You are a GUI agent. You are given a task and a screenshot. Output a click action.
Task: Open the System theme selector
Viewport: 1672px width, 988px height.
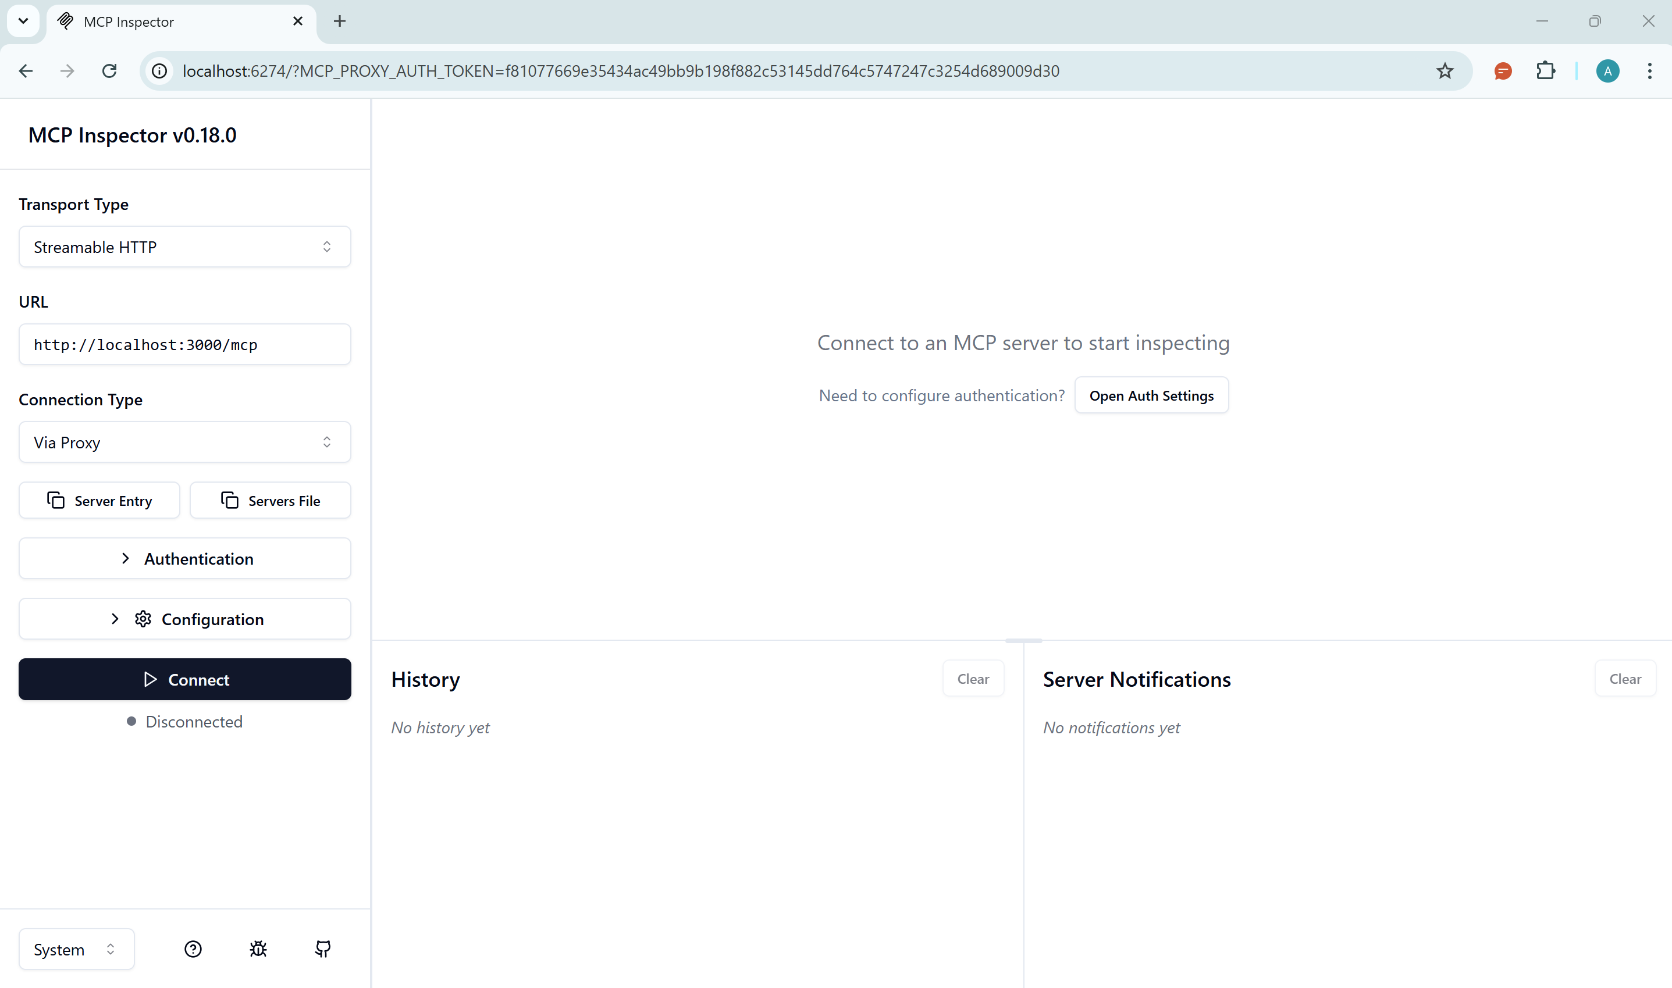click(76, 950)
